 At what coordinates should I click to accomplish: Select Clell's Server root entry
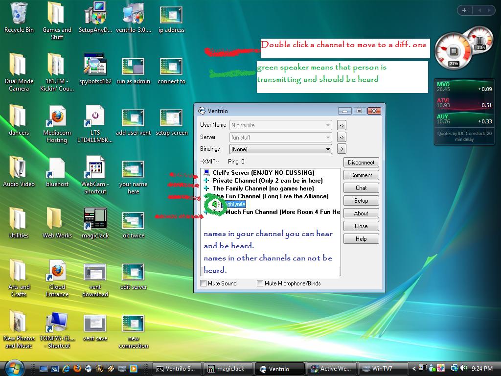pos(264,173)
